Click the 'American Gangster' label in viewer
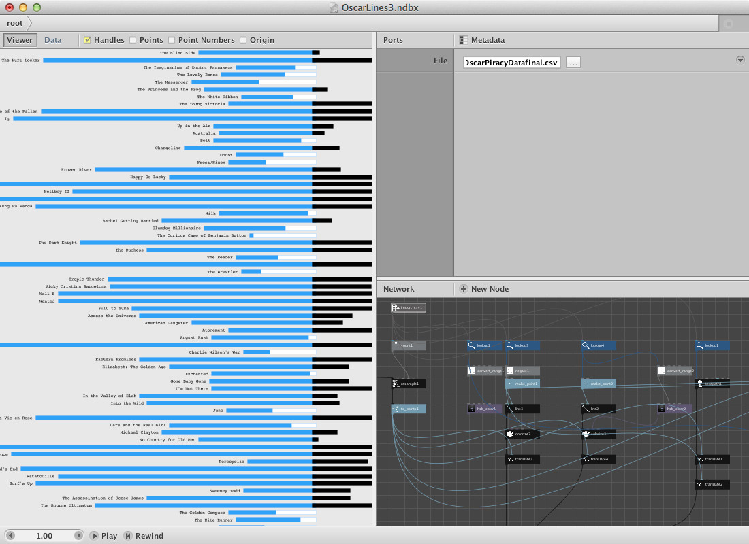This screenshot has height=544, width=749. click(166, 323)
